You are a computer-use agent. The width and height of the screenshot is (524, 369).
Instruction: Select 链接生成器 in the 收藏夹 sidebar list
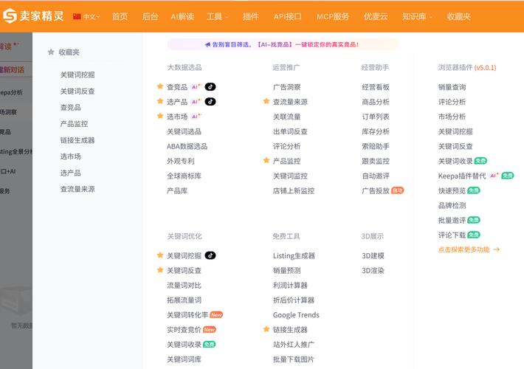tap(77, 140)
